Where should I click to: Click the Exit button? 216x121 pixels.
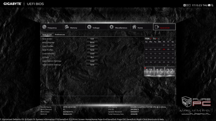tap(92, 39)
